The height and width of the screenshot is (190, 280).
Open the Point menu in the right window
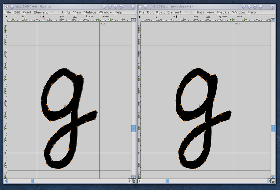[160, 12]
